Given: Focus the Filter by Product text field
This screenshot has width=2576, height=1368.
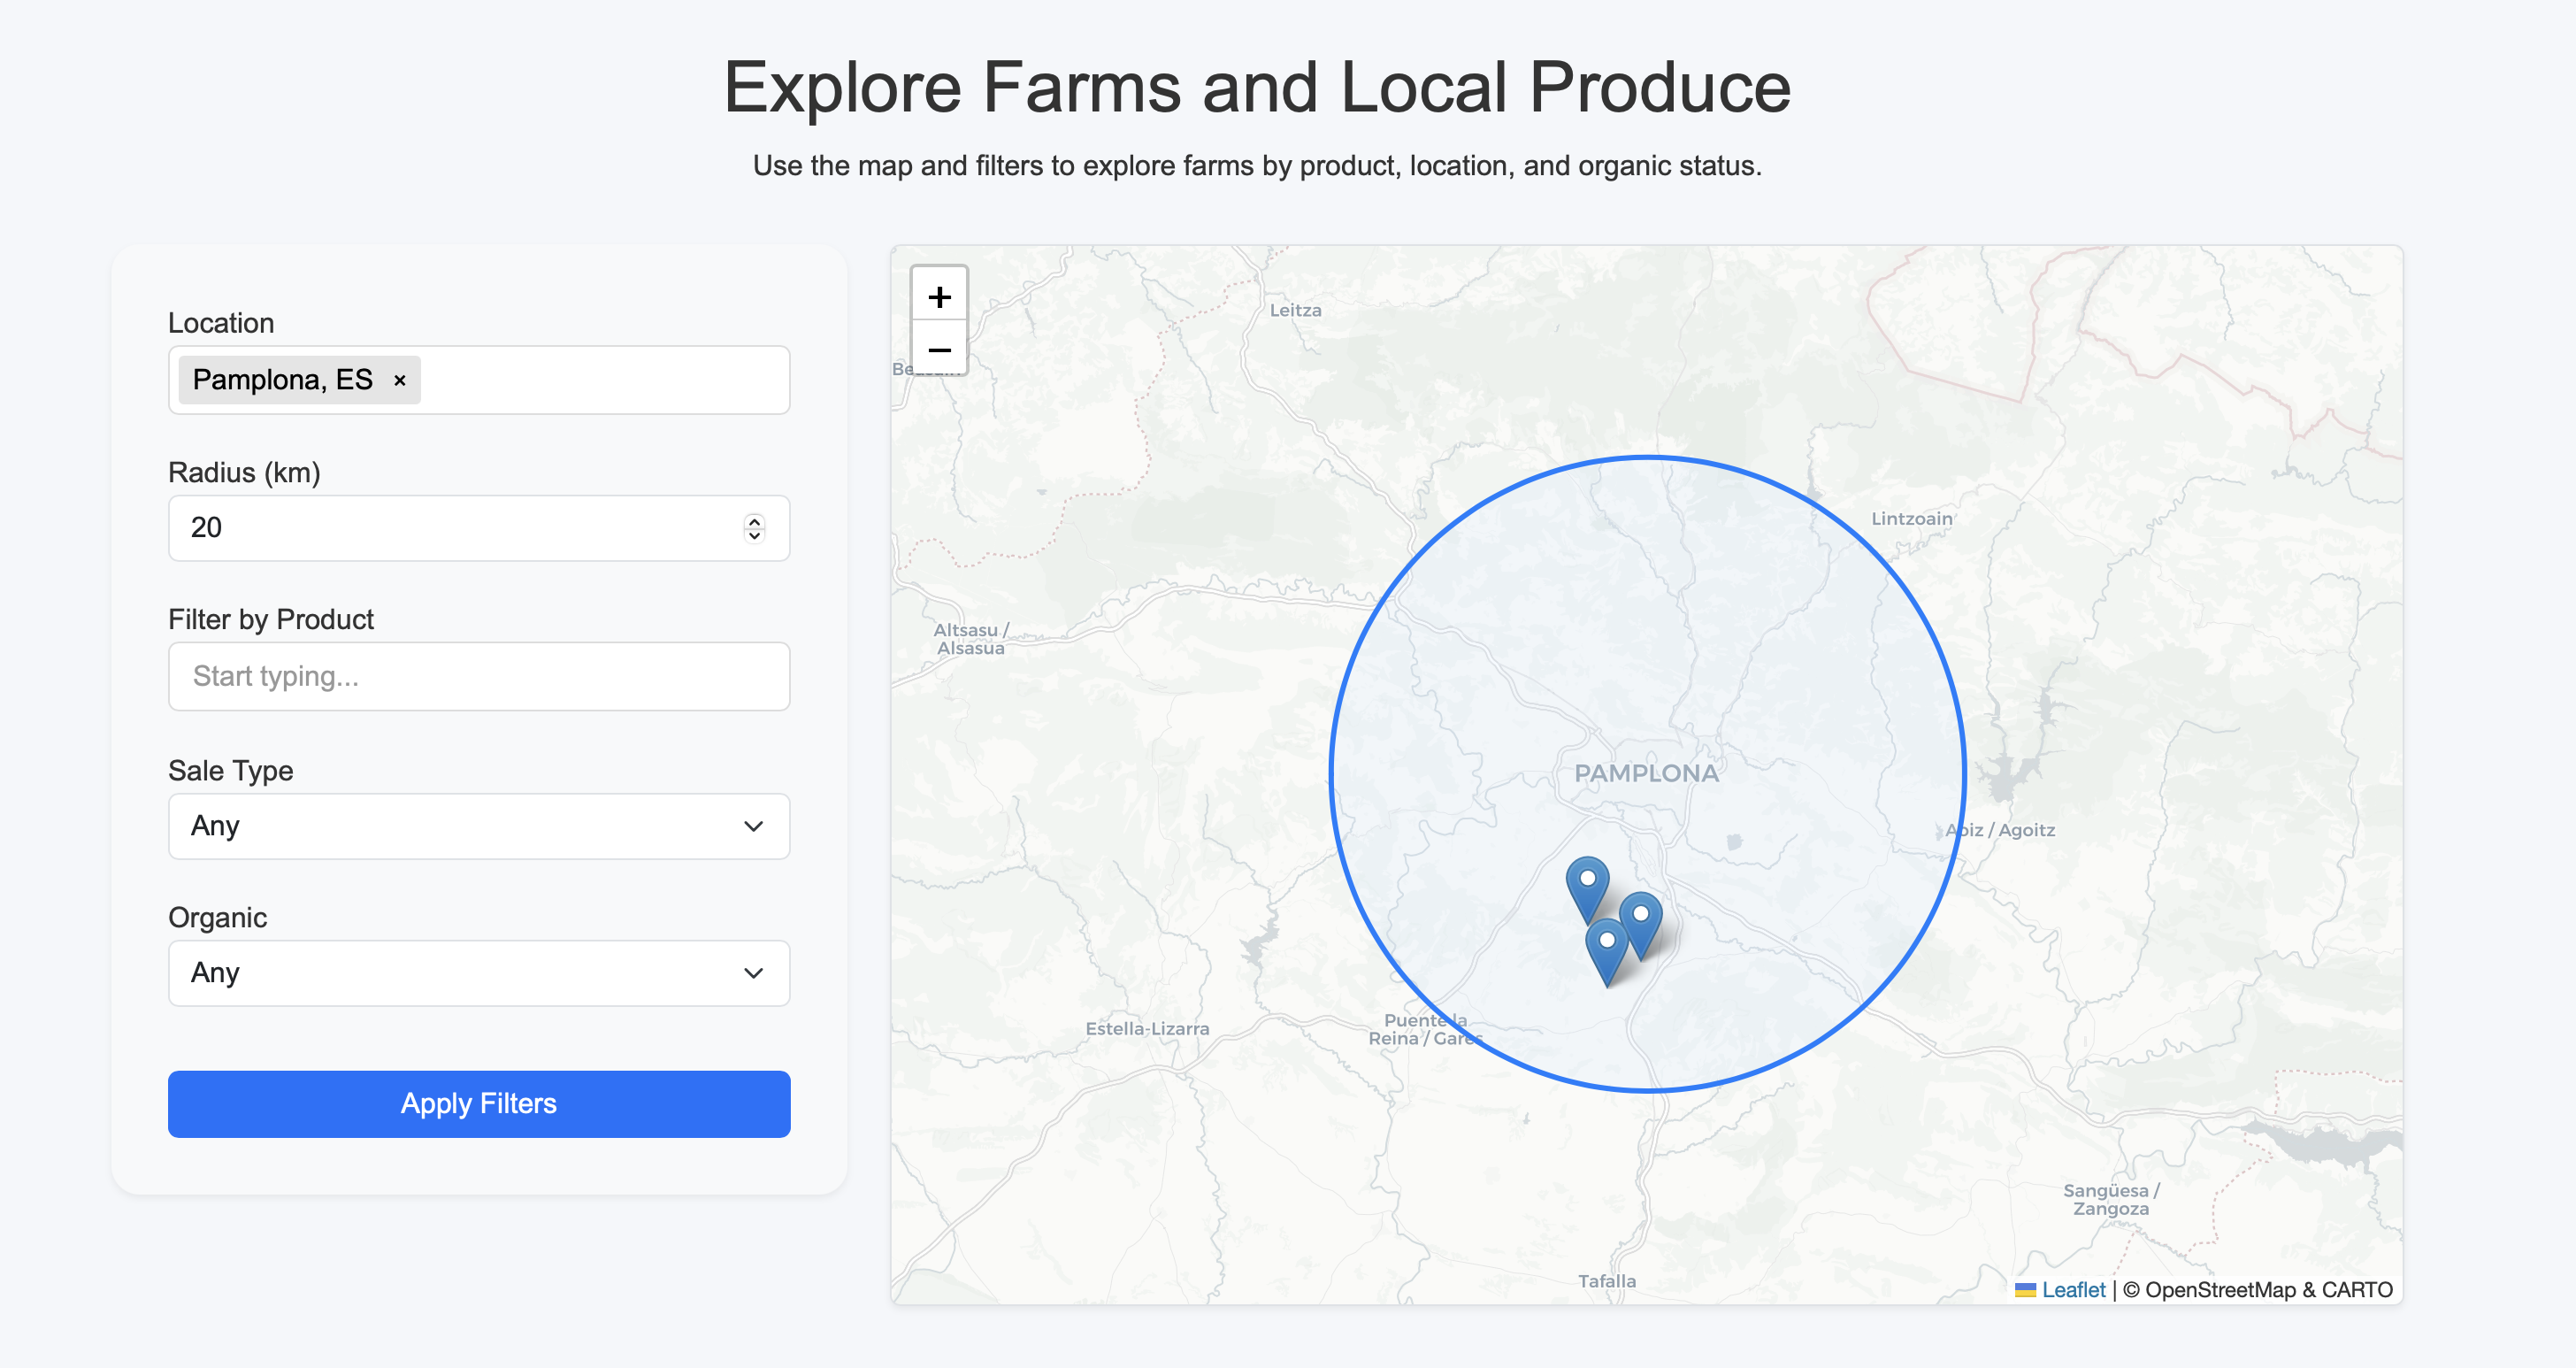Looking at the screenshot, I should coord(478,676).
